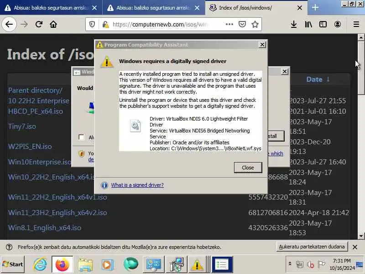The image size is (365, 274).
Task: Click the Install button in background dialog
Action: pyautogui.click(x=276, y=136)
